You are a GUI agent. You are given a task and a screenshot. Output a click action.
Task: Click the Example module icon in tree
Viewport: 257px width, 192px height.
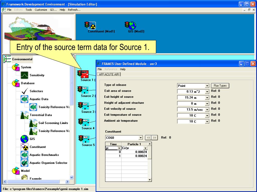click(24, 177)
